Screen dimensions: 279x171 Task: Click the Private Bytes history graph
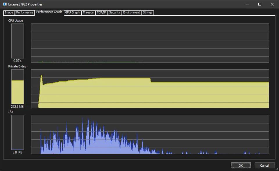[150, 89]
